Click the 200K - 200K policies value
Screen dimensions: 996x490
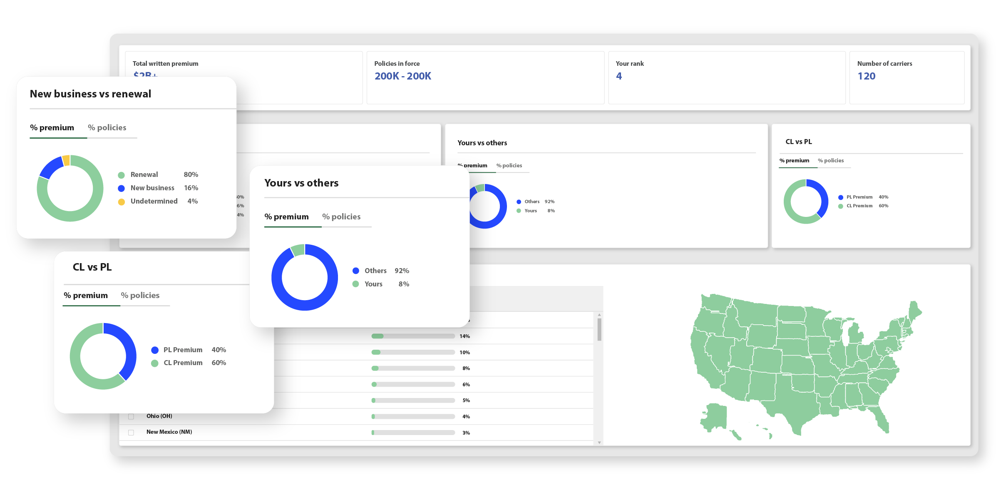403,76
